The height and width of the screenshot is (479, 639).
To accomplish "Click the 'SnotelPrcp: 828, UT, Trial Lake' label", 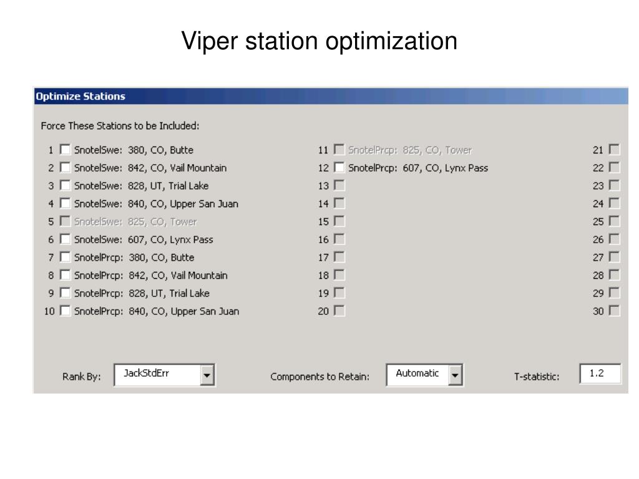I will 142,293.
